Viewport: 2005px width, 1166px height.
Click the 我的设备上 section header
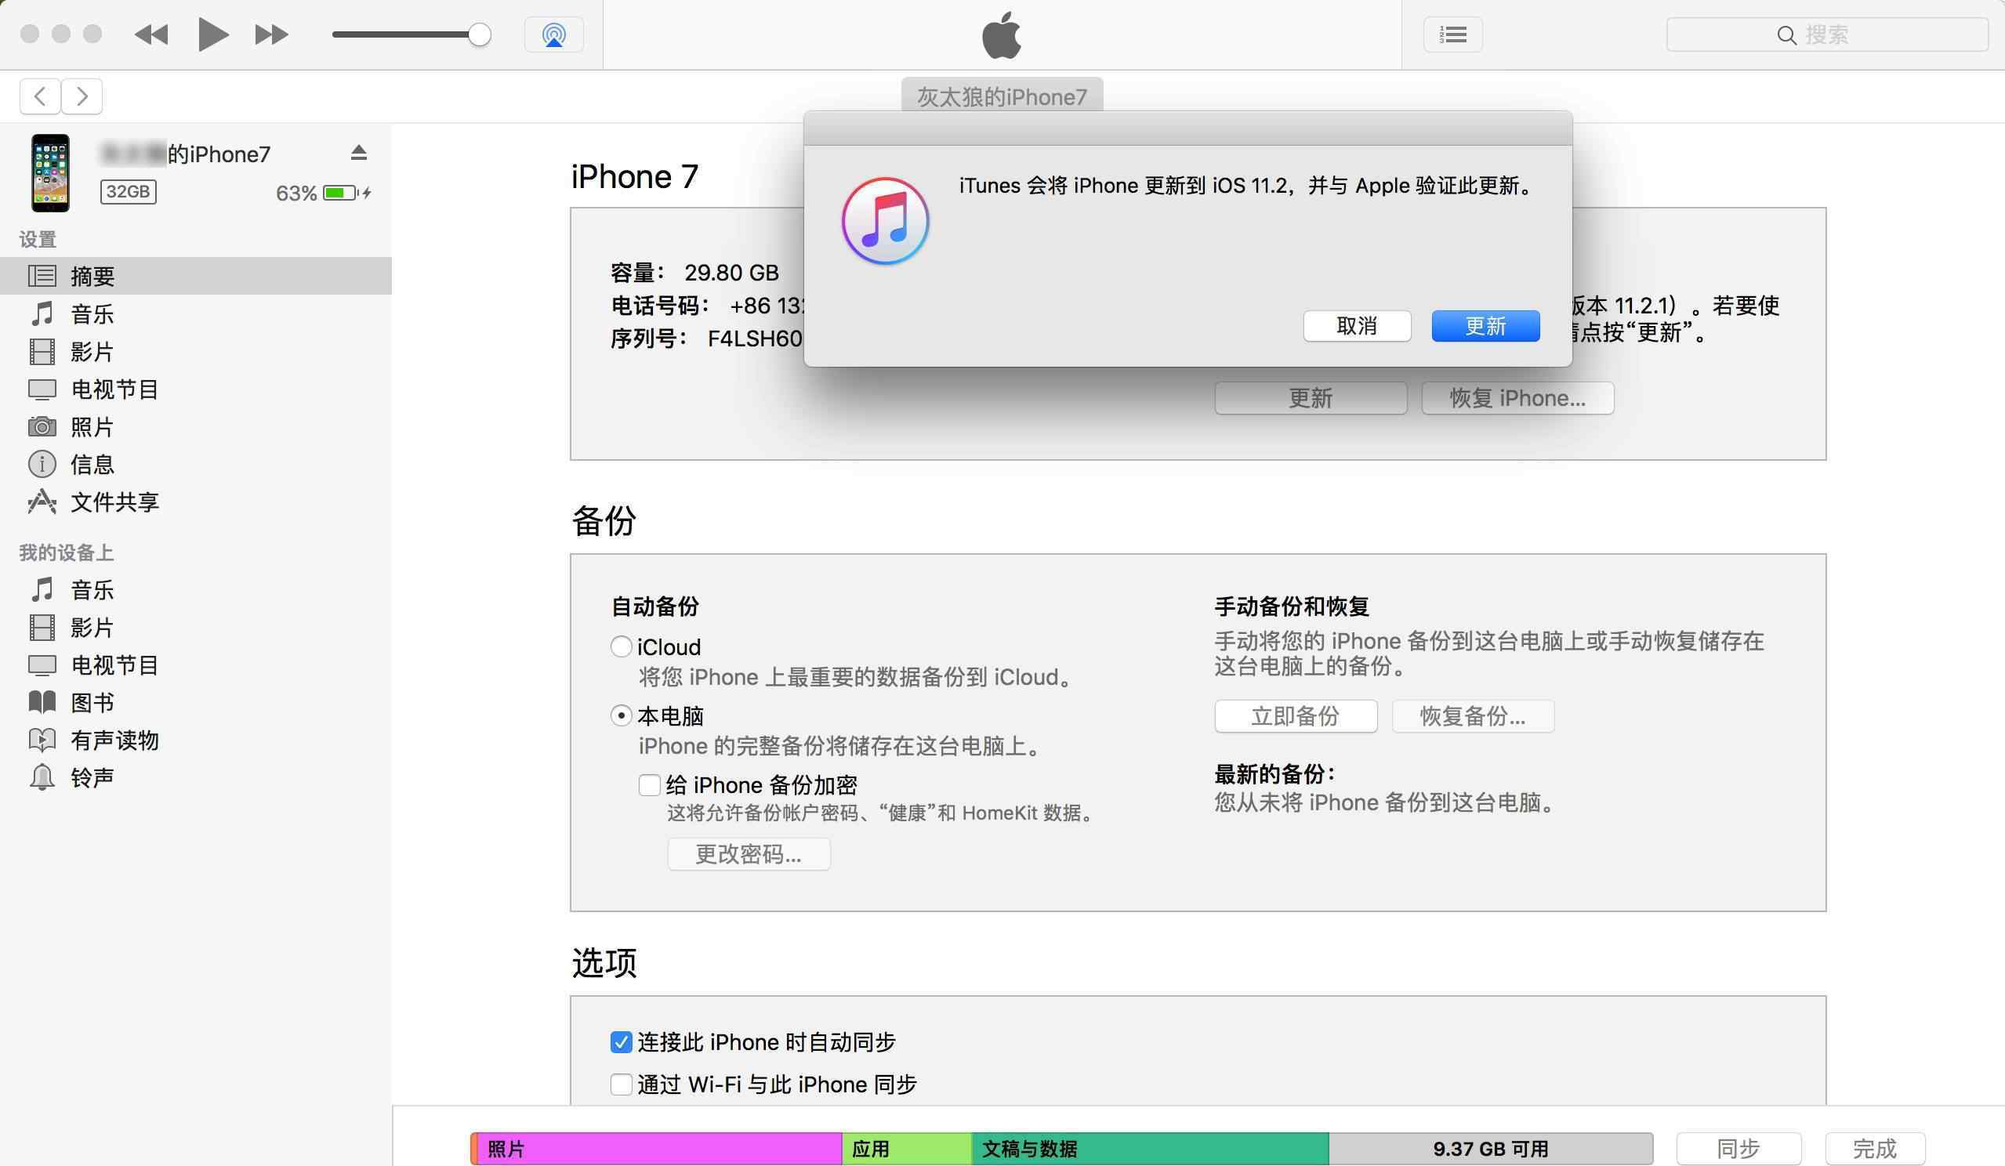tap(66, 552)
